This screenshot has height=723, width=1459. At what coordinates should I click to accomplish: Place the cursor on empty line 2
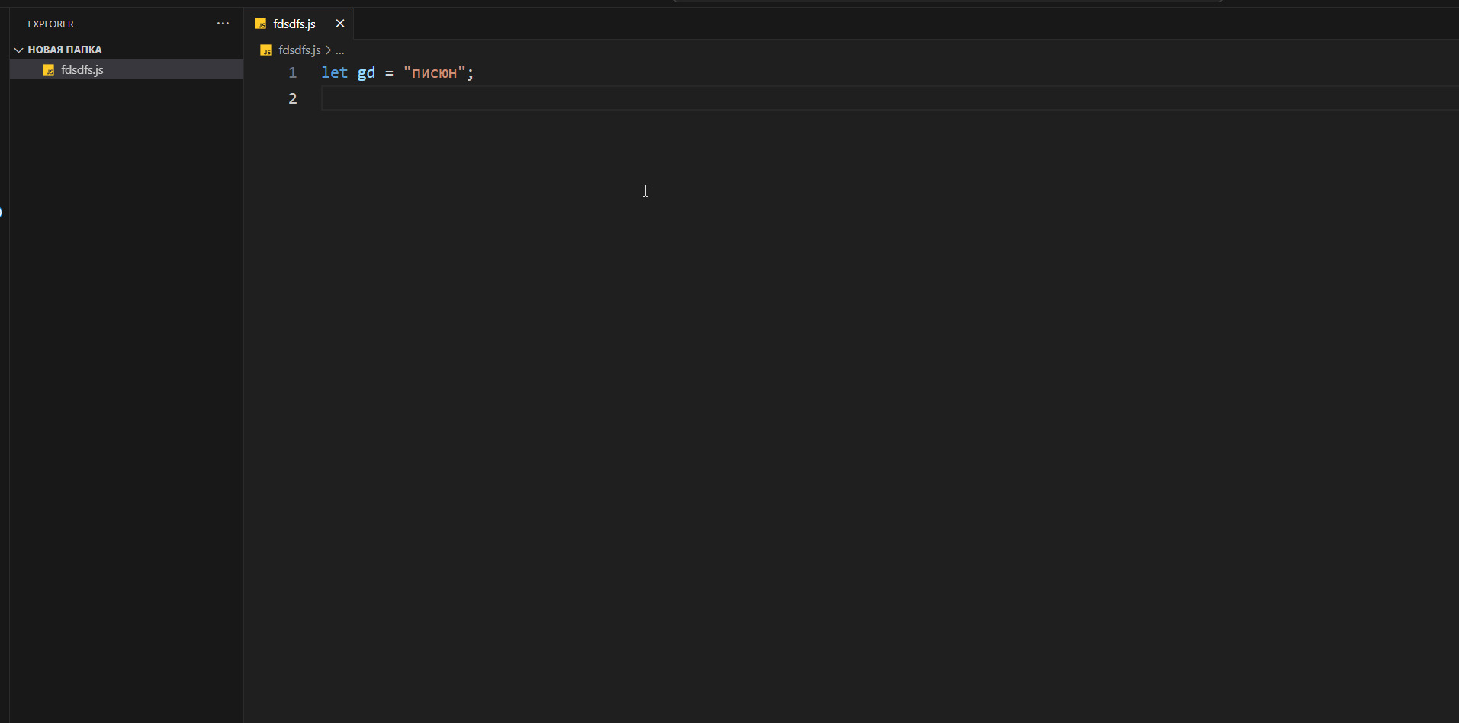coord(534,98)
